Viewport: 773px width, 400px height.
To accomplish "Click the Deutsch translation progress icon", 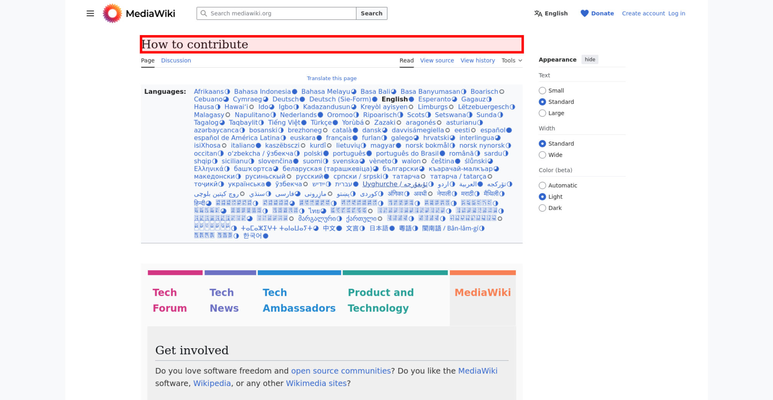I will click(302, 100).
